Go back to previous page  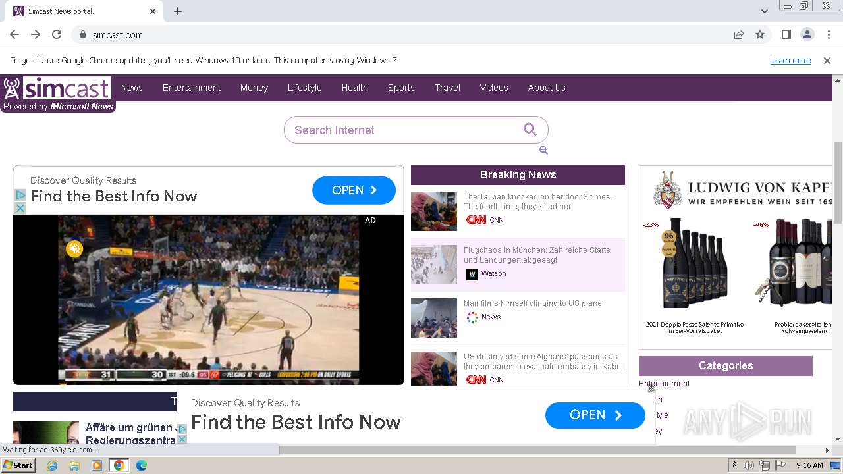[x=14, y=34]
